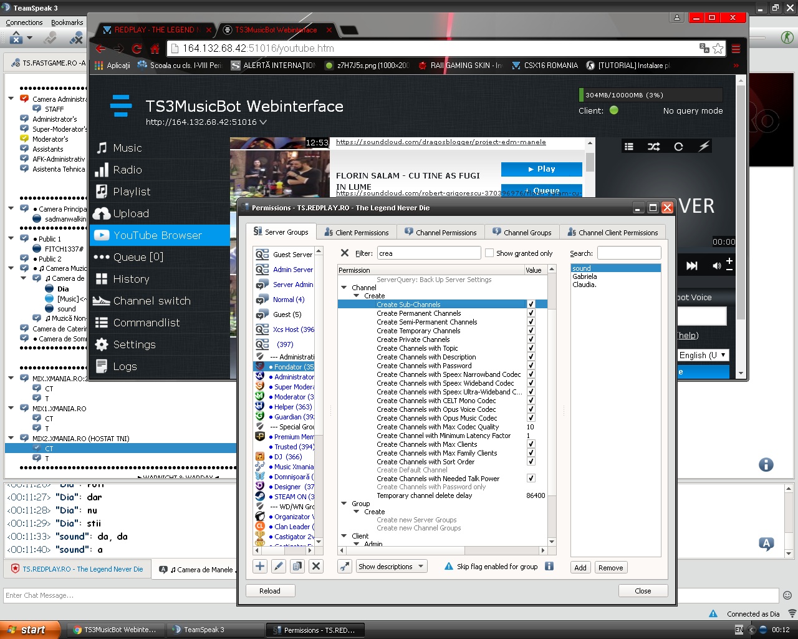Click the Filter text input field
798x639 pixels.
428,253
